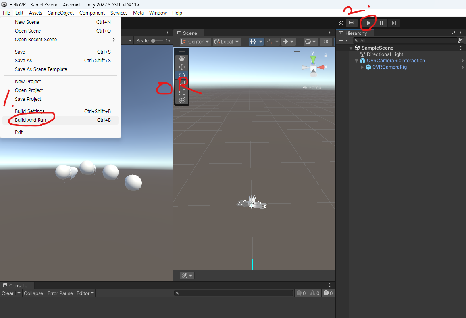Click the snap increment ruler icon
Screen dimensions: 466x318
(286, 42)
